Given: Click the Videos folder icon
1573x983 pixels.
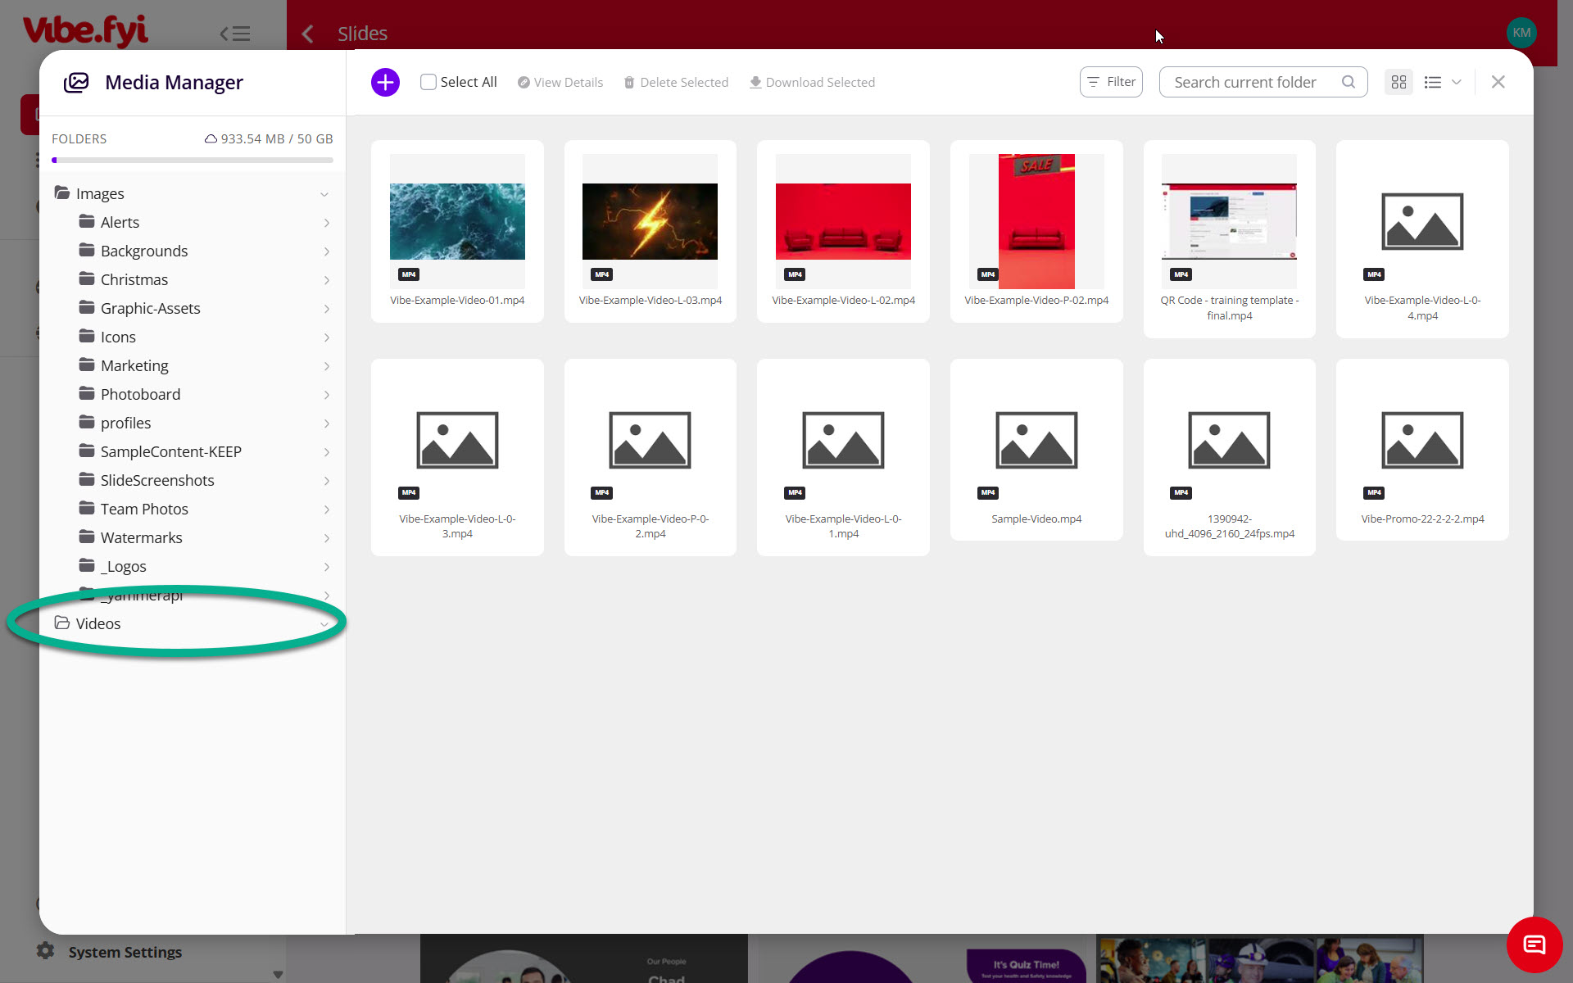Looking at the screenshot, I should point(62,623).
